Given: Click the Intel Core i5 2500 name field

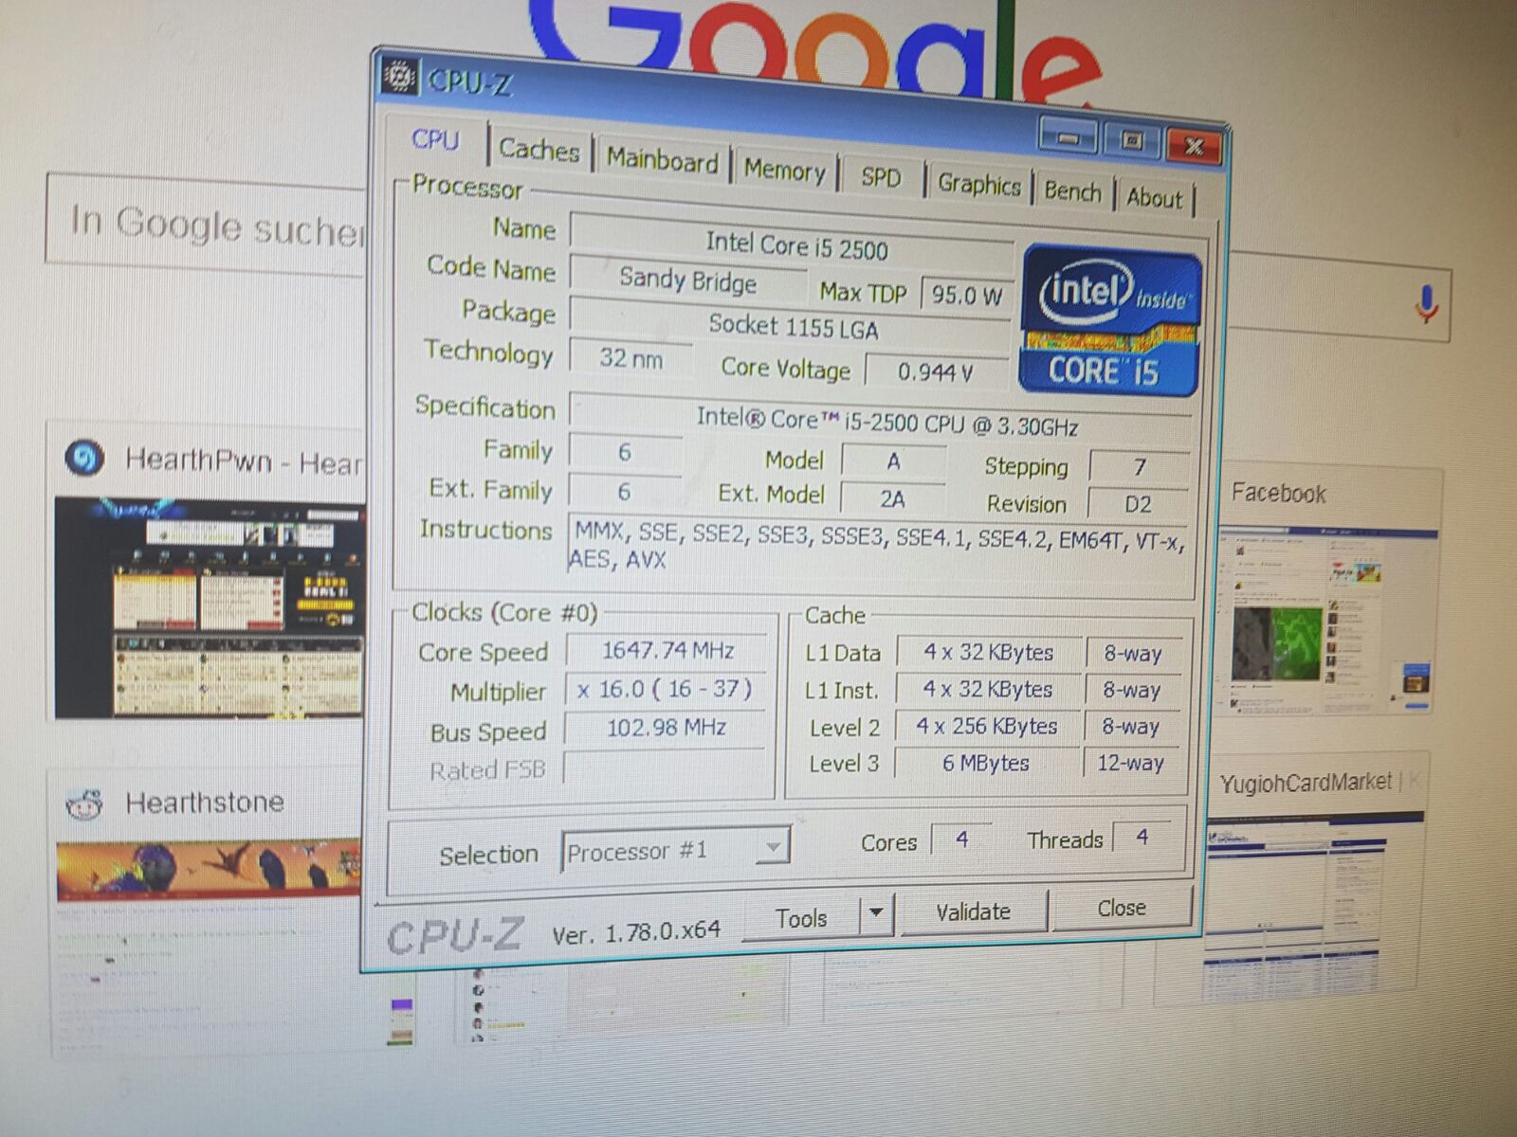Looking at the screenshot, I should (x=793, y=244).
